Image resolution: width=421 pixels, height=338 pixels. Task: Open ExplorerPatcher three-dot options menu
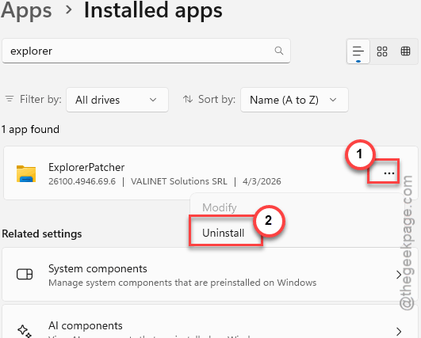pos(388,173)
